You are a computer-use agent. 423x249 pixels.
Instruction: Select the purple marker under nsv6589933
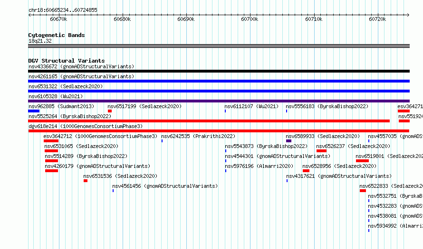(288, 141)
